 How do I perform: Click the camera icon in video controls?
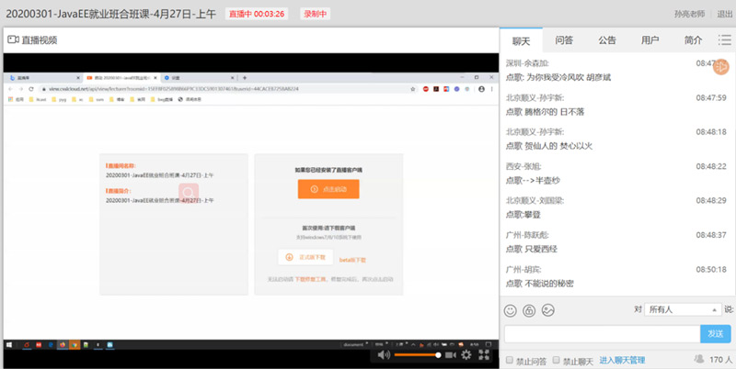[450, 354]
